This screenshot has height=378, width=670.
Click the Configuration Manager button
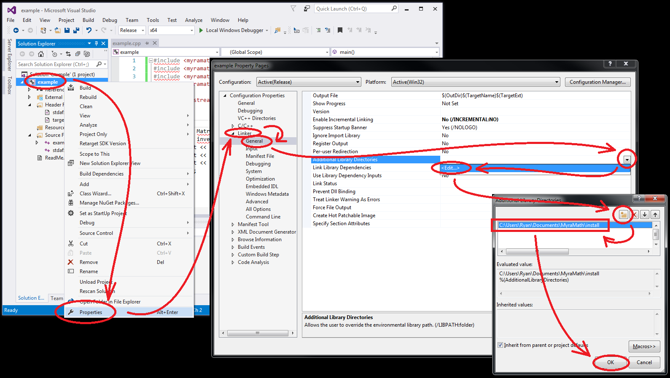[597, 82]
